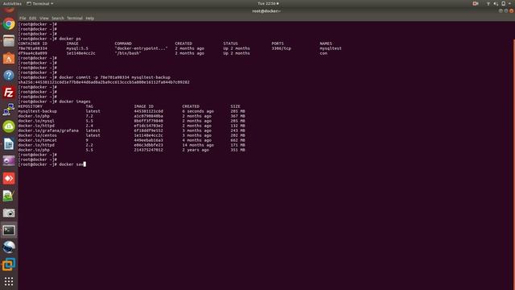Open the Help icon in dock
Viewport: 515px width, 290px height.
[x=9, y=76]
